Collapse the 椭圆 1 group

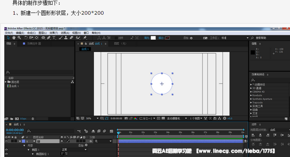(x=29, y=150)
